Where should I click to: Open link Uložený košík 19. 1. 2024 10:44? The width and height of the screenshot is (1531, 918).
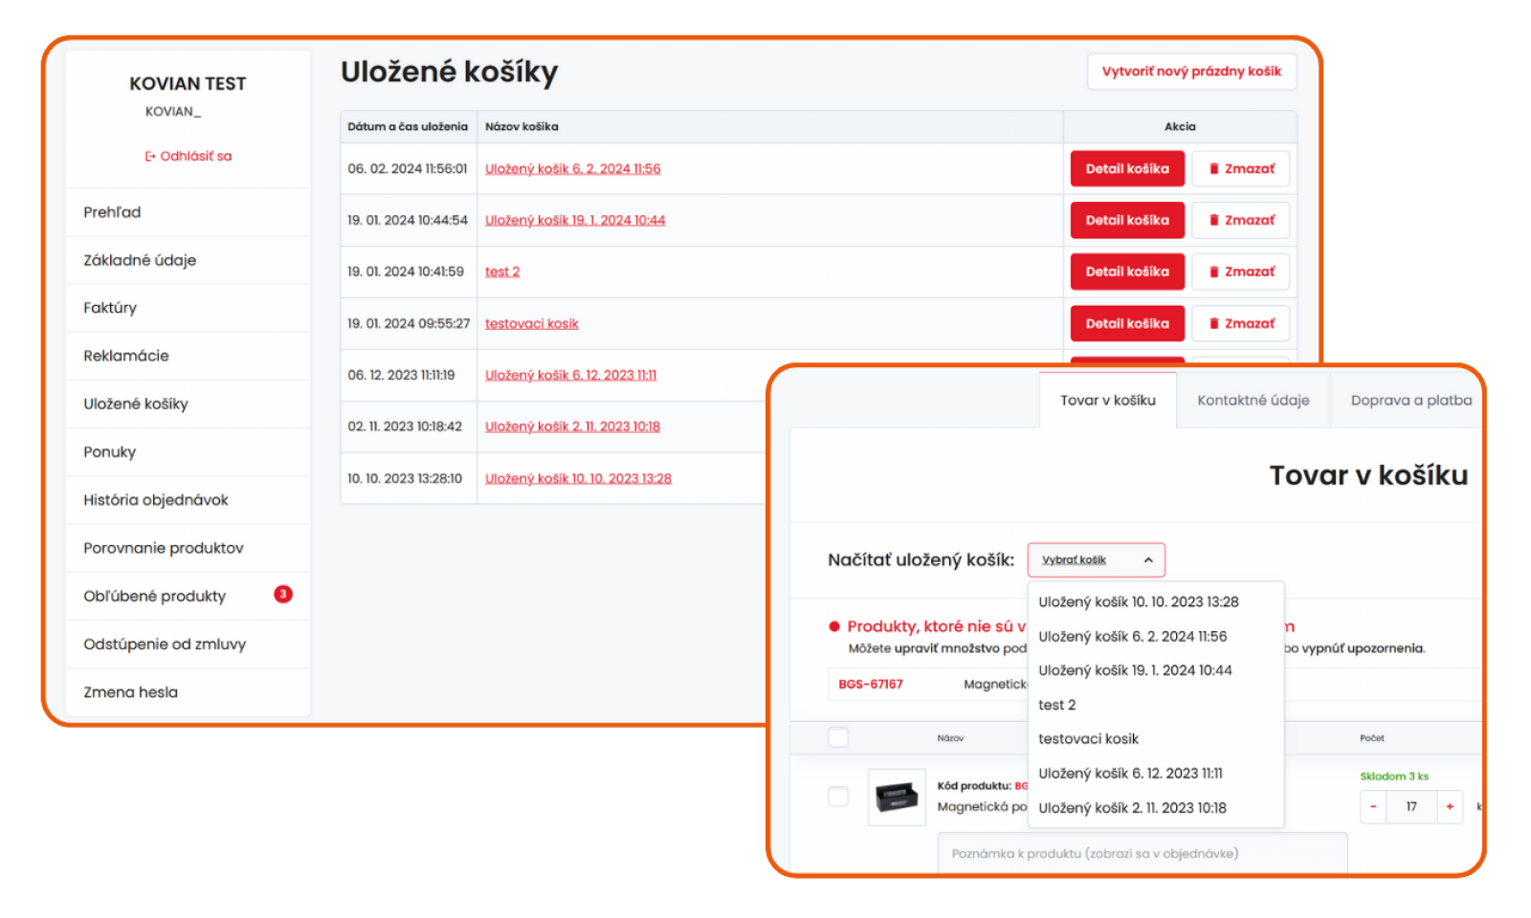point(575,221)
